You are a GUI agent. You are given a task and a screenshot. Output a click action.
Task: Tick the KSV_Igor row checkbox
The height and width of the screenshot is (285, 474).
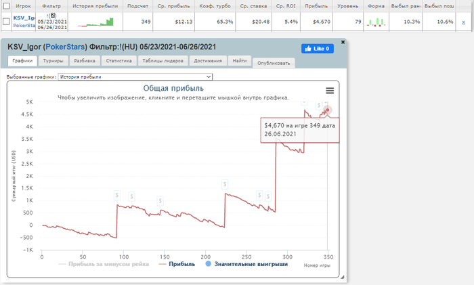(x=6, y=22)
